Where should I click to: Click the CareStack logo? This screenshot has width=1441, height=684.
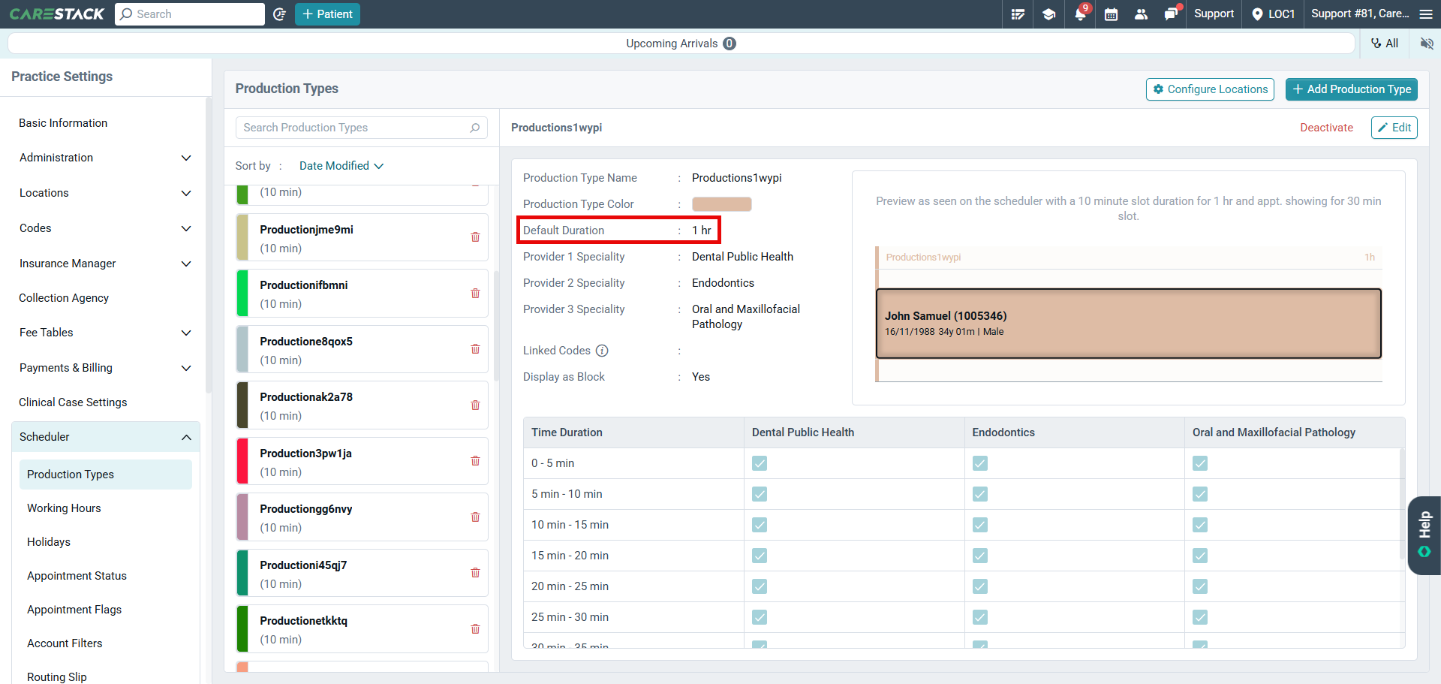(x=57, y=14)
